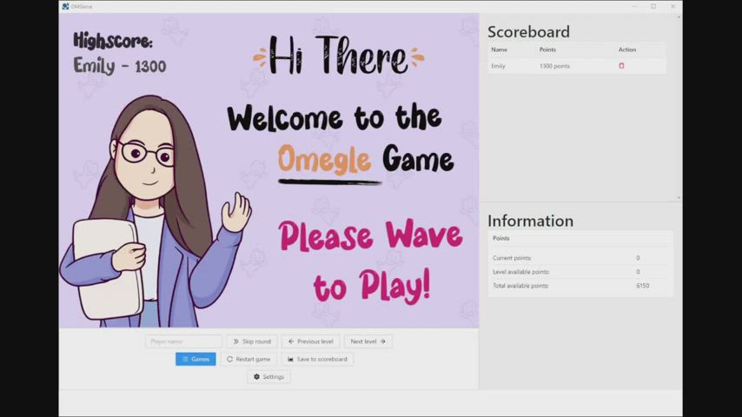Save score to scoreboard
This screenshot has width=742, height=417.
coord(317,359)
